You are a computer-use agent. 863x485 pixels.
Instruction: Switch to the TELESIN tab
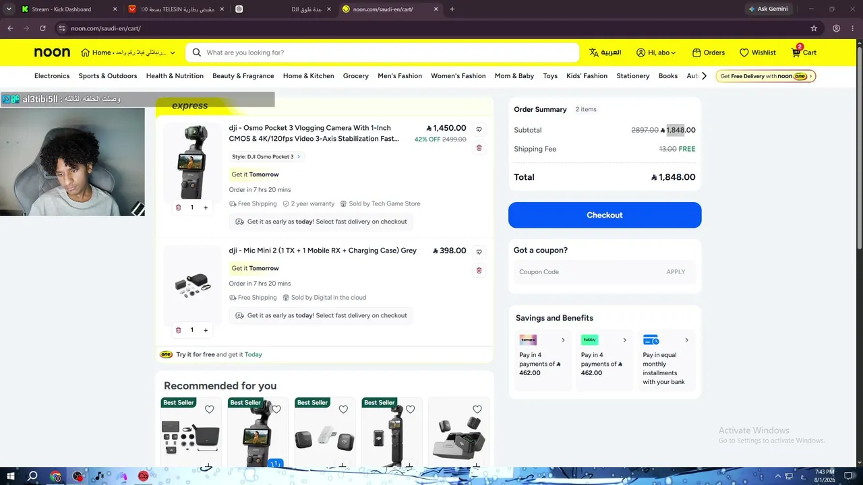coord(175,9)
